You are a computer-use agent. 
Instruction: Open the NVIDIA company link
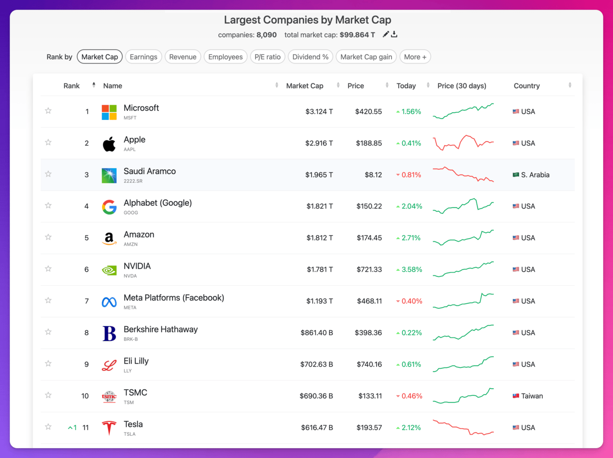point(137,266)
